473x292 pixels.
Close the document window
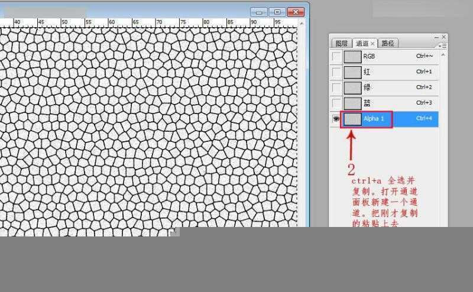point(296,12)
